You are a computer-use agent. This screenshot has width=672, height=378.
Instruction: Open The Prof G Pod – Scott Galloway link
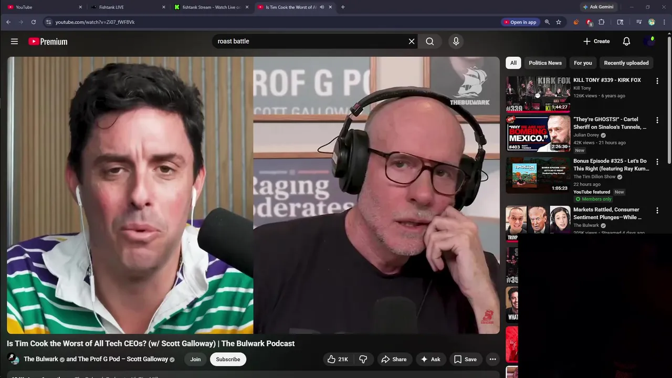click(x=123, y=359)
